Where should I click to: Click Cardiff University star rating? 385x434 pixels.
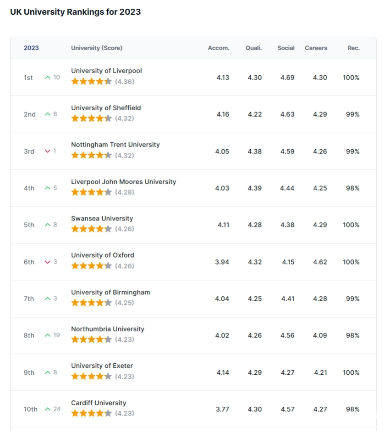coord(91,413)
